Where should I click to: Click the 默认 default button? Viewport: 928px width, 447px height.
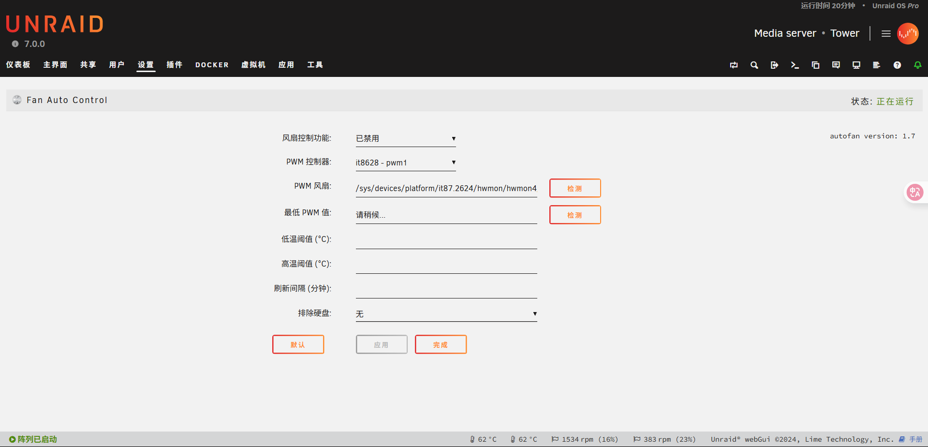298,344
